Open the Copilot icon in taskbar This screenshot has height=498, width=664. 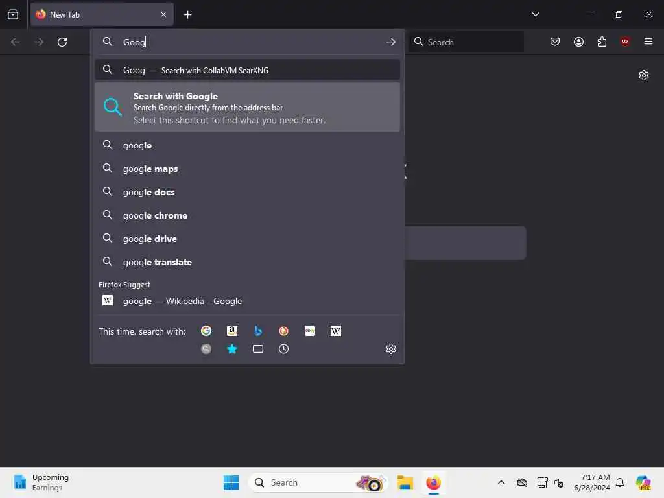pos(643,482)
